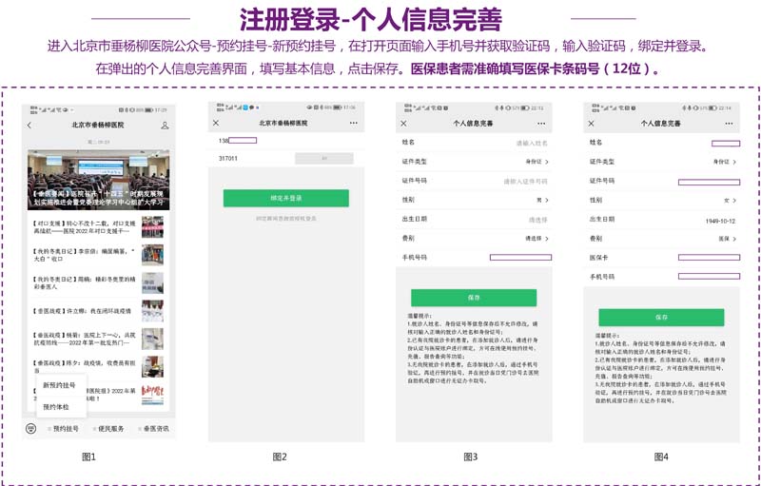
Task: Open the three-dot menu in Figure 4
Action: 729,124
